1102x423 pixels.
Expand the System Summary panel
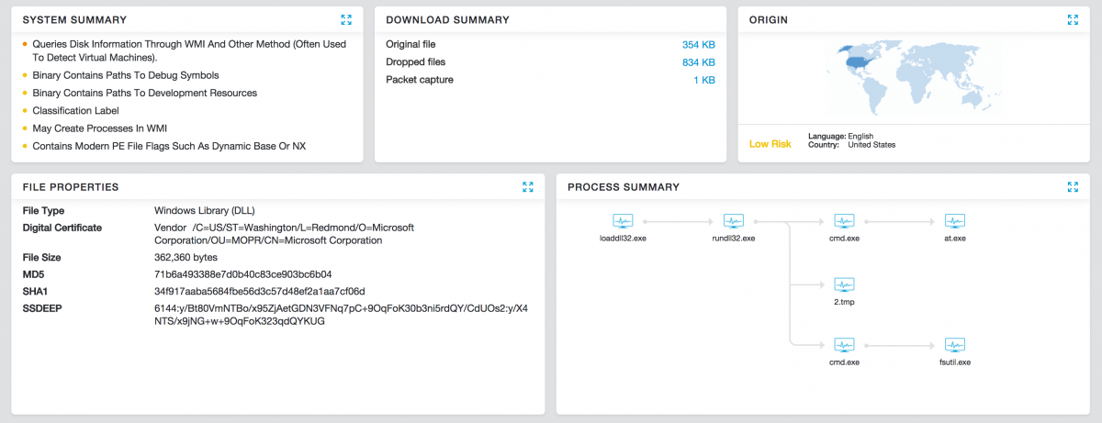point(346,19)
